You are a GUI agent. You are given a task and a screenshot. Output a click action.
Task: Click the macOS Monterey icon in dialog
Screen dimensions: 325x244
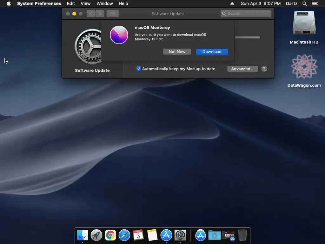pos(119,35)
